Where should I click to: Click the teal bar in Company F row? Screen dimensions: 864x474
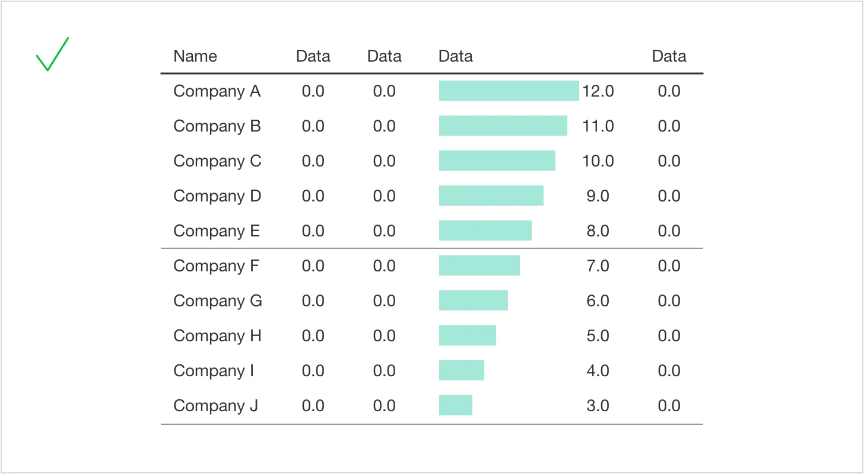click(479, 265)
